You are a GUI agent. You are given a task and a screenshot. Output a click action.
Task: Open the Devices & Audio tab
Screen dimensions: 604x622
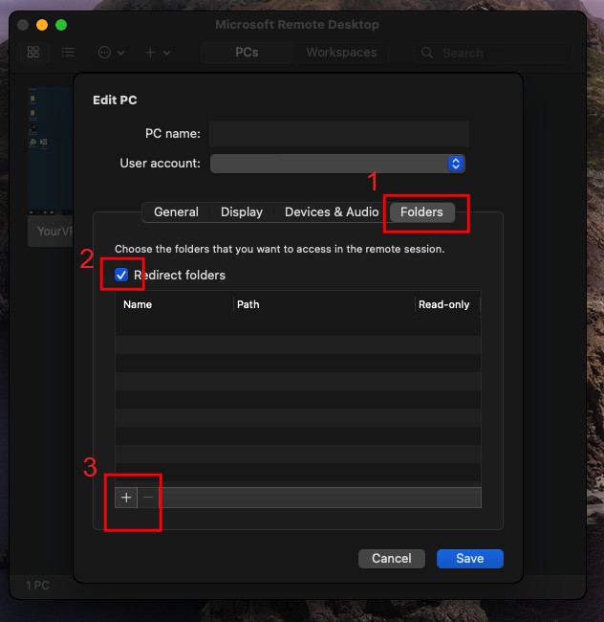332,211
